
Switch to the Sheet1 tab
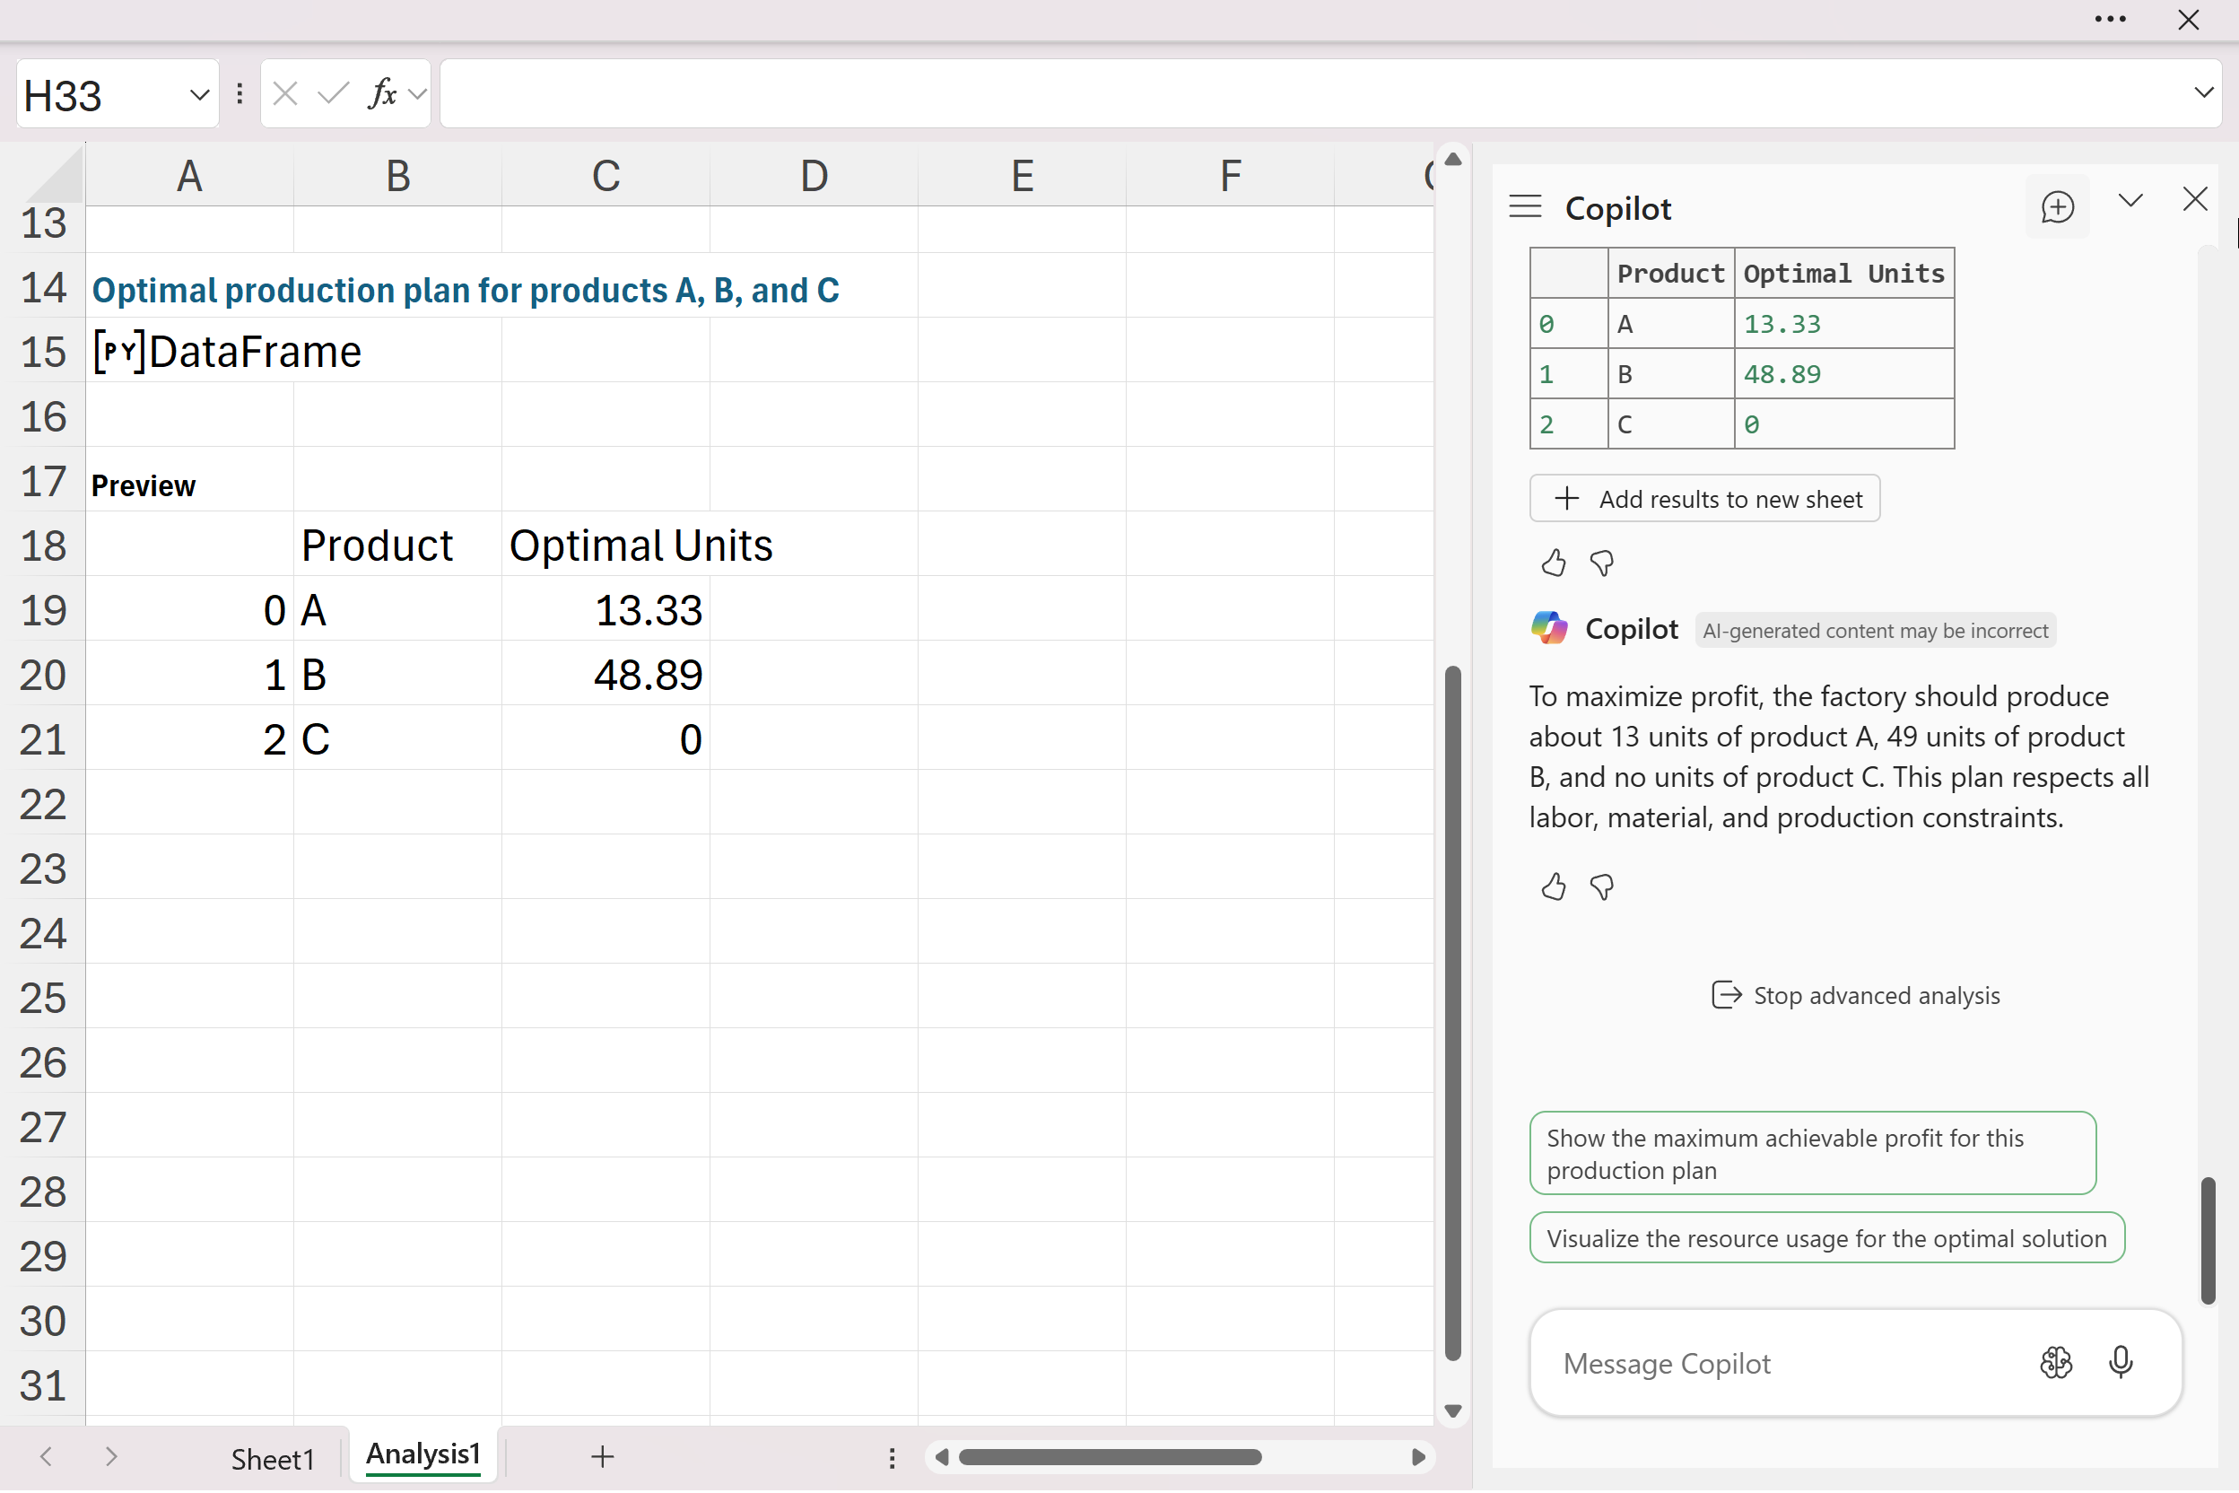click(x=273, y=1458)
